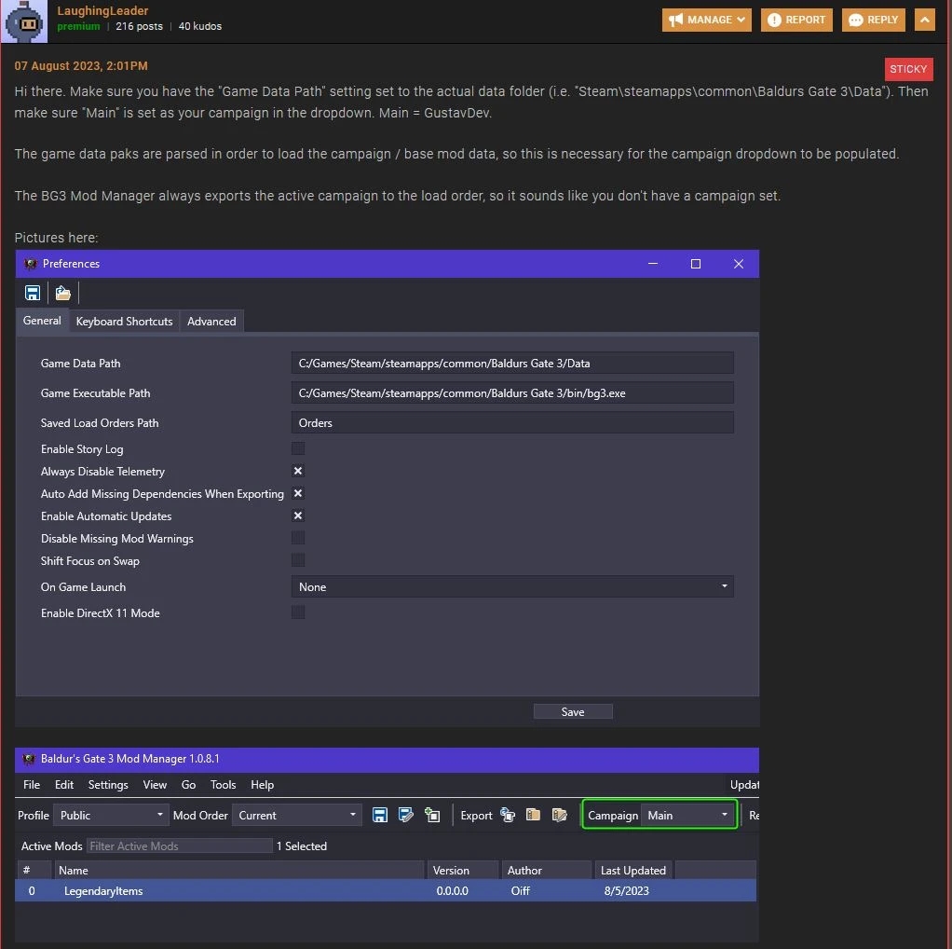Click the Filter Active Mods field

coord(179,846)
